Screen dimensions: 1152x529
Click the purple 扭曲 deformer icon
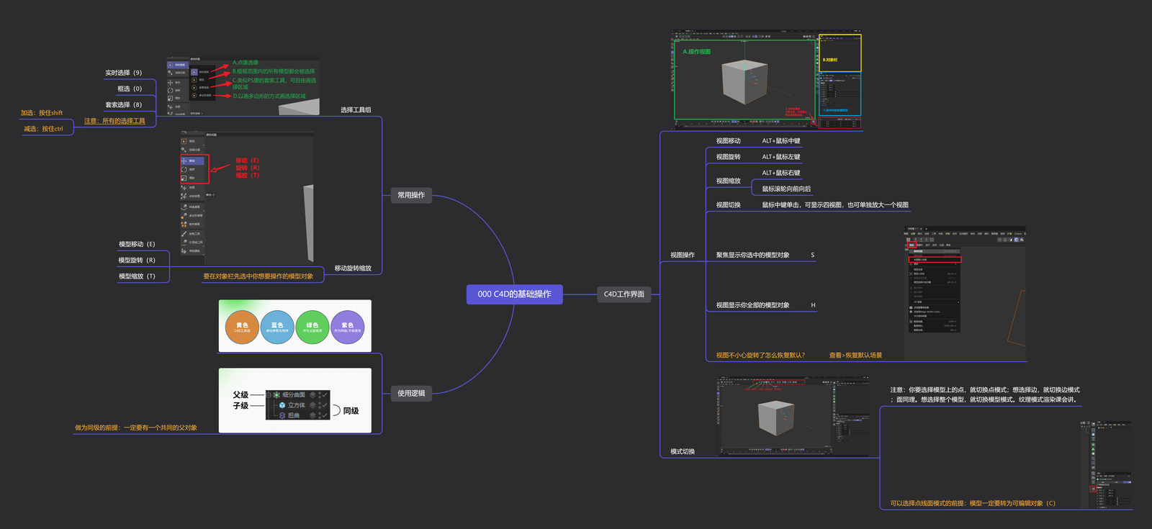[x=282, y=415]
